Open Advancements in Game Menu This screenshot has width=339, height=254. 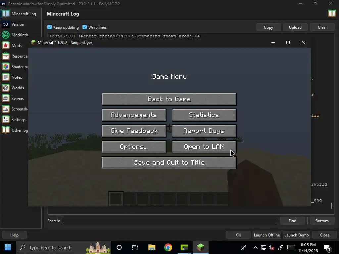click(x=134, y=115)
